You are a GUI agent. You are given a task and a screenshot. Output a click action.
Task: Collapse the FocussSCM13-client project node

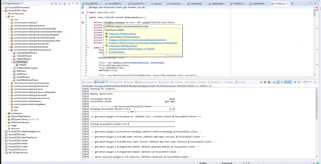point(4,11)
